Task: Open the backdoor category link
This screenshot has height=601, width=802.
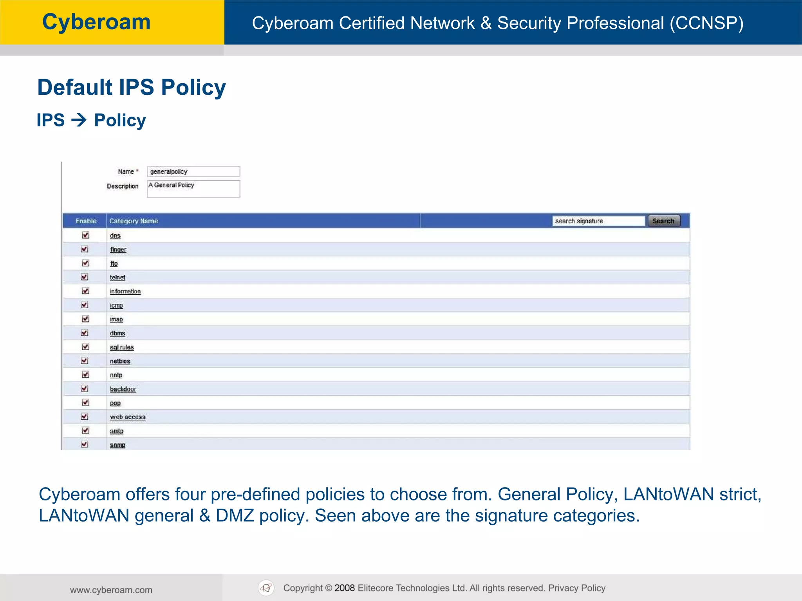Action: (123, 389)
